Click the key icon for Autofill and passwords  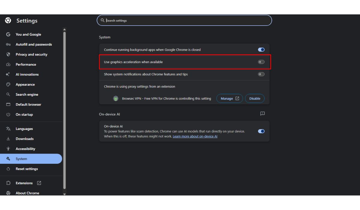click(8, 44)
